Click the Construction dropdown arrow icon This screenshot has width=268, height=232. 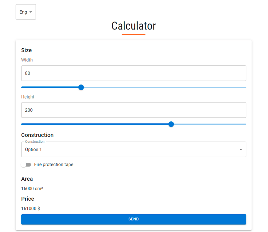(x=241, y=149)
